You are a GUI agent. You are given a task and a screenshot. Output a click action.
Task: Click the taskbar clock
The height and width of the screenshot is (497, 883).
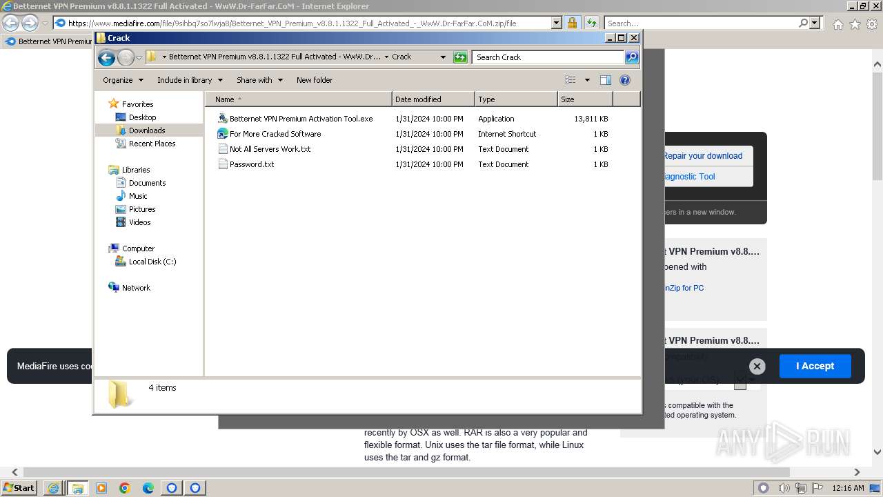[x=848, y=488]
